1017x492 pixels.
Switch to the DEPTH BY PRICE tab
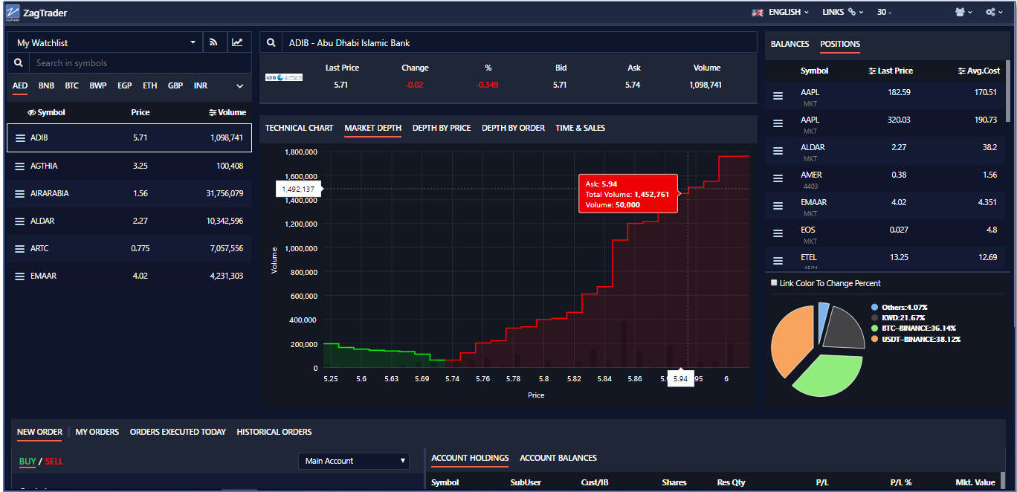click(442, 128)
